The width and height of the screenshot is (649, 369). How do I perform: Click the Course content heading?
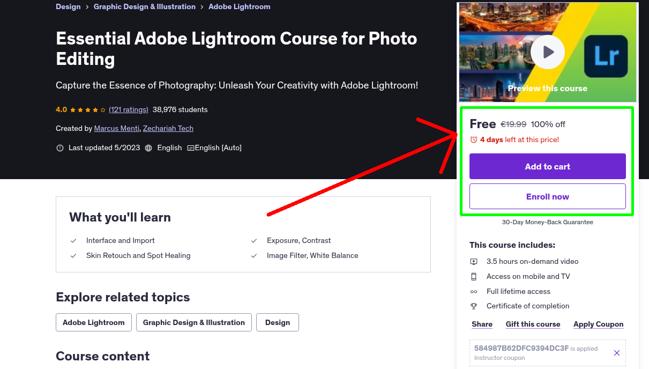click(x=103, y=356)
